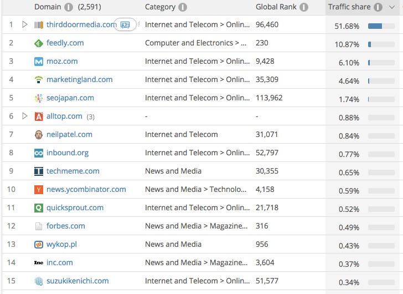403x294 pixels.
Task: Click the techmeme.com favicon
Action: click(x=39, y=171)
